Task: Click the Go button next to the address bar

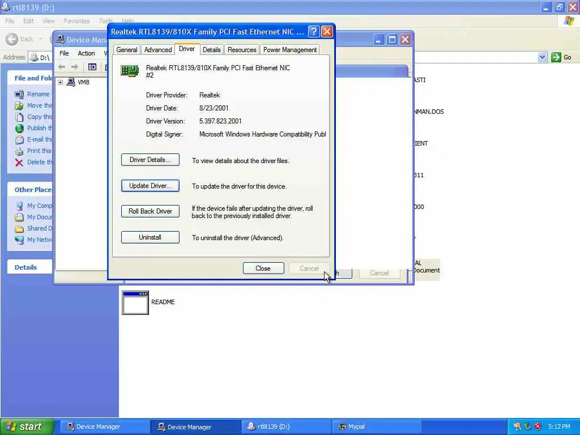Action: pyautogui.click(x=561, y=57)
